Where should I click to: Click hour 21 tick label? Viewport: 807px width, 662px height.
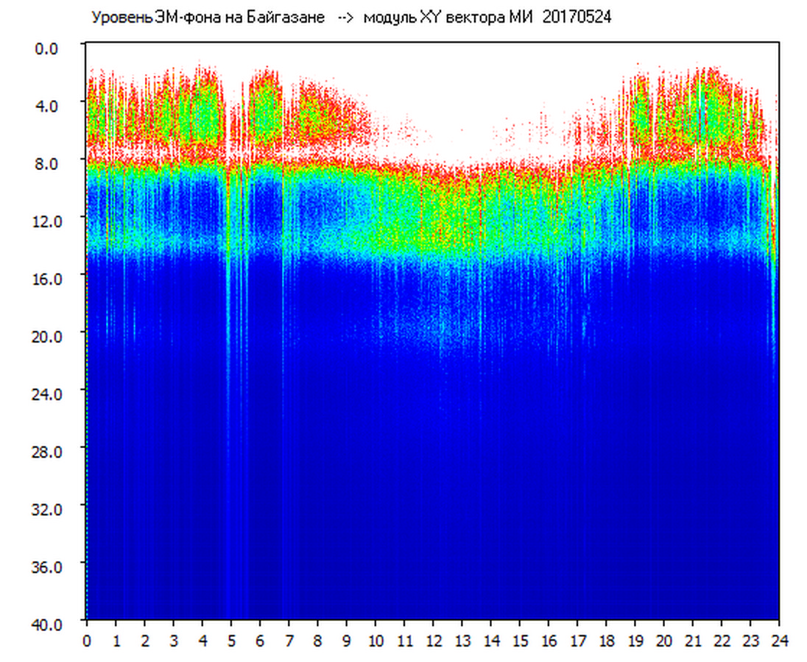click(x=693, y=640)
